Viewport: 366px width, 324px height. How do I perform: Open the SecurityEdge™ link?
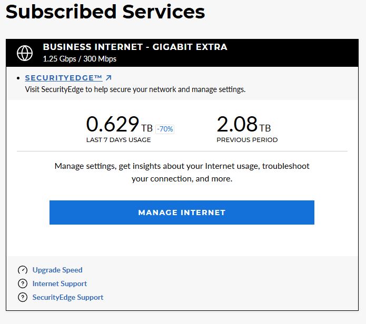coord(64,78)
